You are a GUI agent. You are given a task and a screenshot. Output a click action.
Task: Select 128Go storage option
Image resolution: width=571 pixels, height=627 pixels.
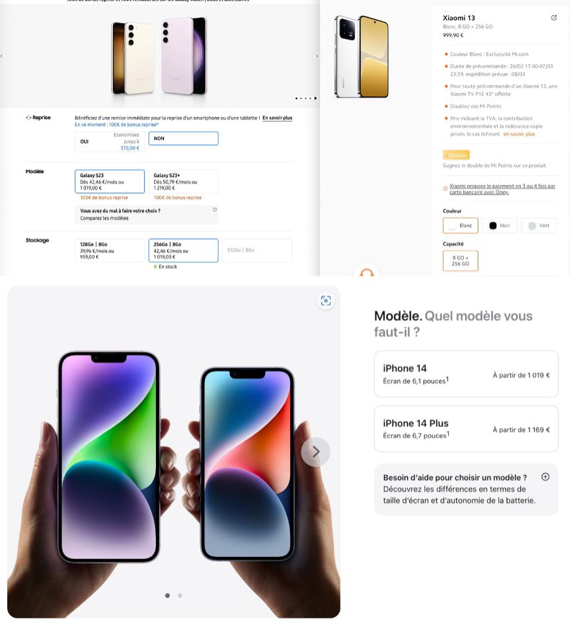coord(110,250)
